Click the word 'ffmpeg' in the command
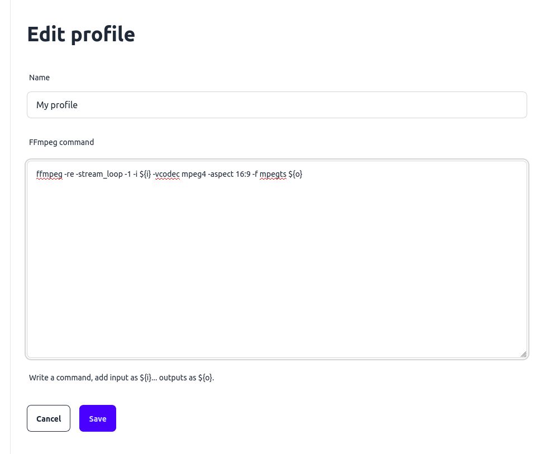This screenshot has width=554, height=454. pyautogui.click(x=49, y=174)
